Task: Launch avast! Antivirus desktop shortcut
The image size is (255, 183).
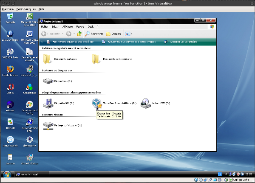Action: [10, 36]
